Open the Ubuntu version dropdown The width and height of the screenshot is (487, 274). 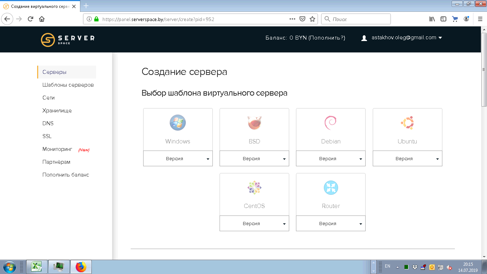pyautogui.click(x=407, y=159)
